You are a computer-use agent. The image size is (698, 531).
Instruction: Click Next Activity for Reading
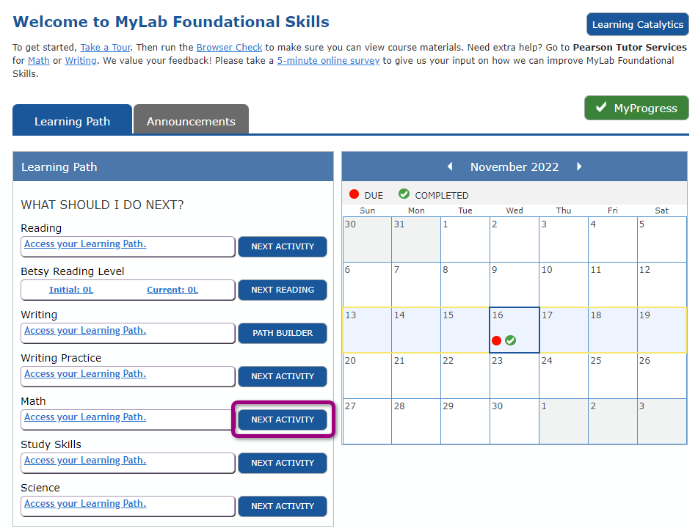click(283, 246)
